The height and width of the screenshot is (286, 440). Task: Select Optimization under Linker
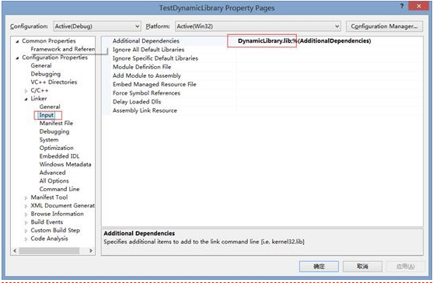[57, 148]
